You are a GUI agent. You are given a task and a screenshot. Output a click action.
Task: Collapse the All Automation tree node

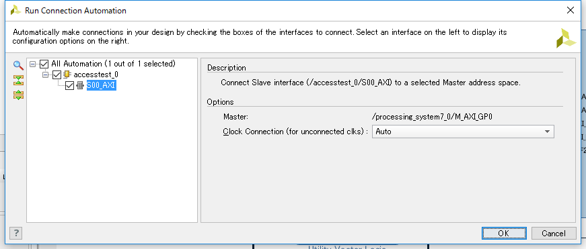coord(32,64)
